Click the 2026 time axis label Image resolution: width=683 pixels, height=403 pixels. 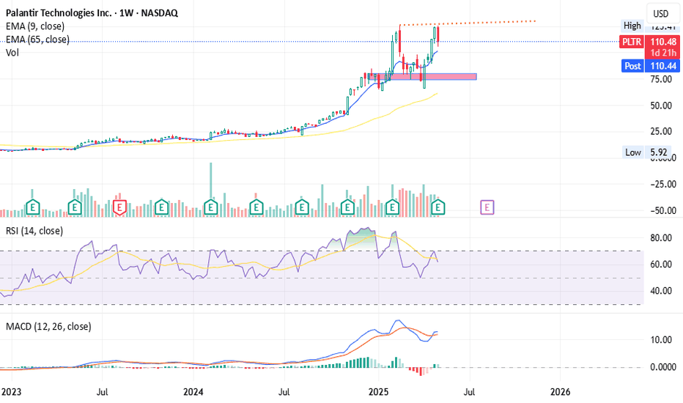pos(560,392)
